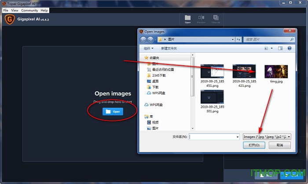Select 桌面 in the sidebar

pyautogui.click(x=155, y=81)
